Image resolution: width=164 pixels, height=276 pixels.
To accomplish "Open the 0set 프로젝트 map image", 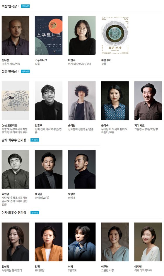I will coord(16,101).
